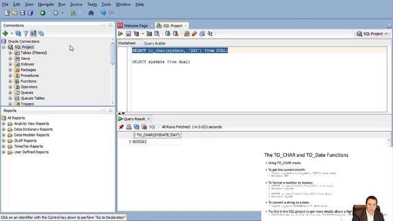This screenshot has height=221, width=393.
Task: Click the Forward navigation button
Action: (56, 13)
